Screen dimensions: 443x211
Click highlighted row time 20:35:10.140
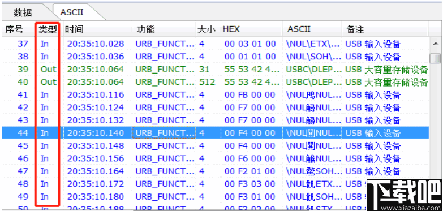[x=96, y=133]
